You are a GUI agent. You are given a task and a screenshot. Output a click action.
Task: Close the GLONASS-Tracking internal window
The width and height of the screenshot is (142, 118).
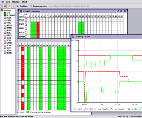point(125,11)
